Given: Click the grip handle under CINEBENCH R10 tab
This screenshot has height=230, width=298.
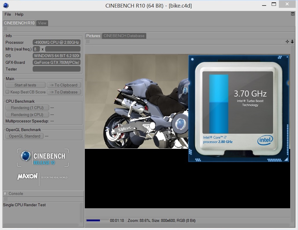Looking at the screenshot, I should click(x=6, y=29).
